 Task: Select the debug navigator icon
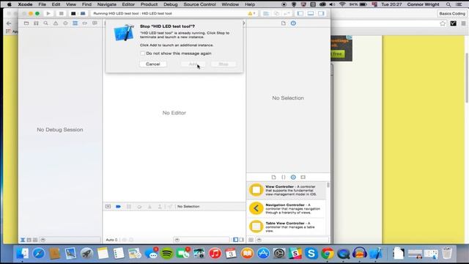75,23
